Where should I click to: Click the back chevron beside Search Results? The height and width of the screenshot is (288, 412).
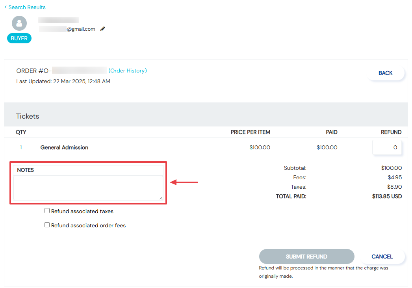tap(6, 7)
